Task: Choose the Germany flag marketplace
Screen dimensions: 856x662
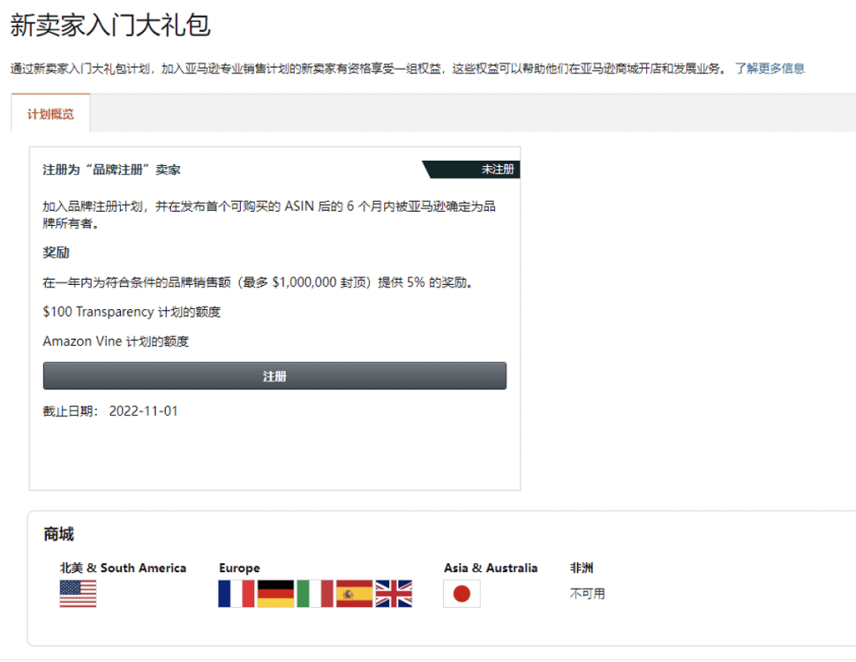Action: (275, 593)
